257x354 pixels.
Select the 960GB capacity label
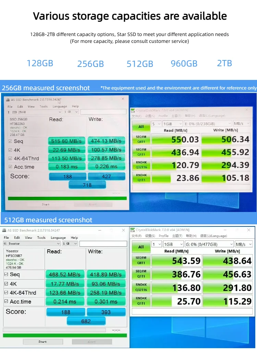tap(184, 64)
